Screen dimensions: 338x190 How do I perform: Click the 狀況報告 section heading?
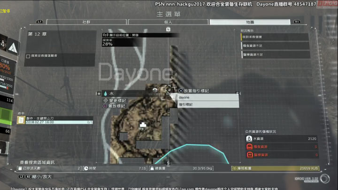(x=247, y=31)
